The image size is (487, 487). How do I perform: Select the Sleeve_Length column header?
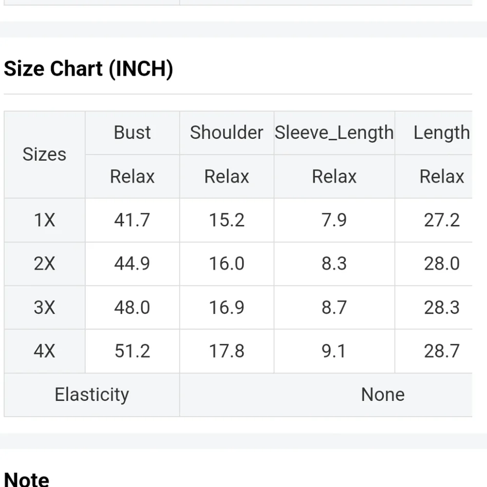pos(334,132)
